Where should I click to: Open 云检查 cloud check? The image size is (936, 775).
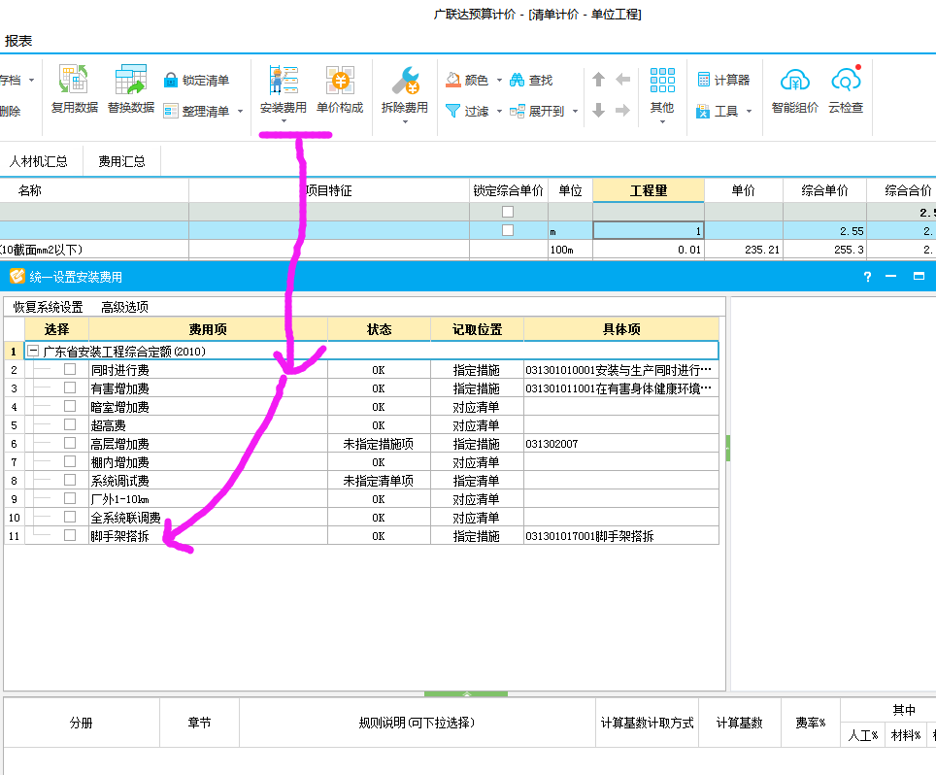click(x=846, y=89)
